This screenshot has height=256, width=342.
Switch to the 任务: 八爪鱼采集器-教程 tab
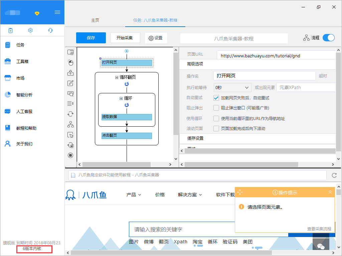(x=155, y=20)
